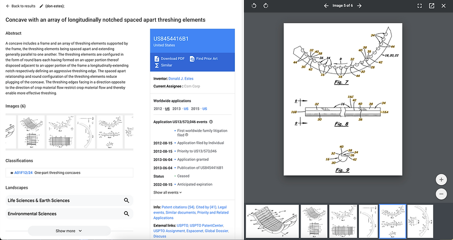This screenshot has height=240, width=453.
Task: Rotate the image counterclockwise
Action: (254, 6)
